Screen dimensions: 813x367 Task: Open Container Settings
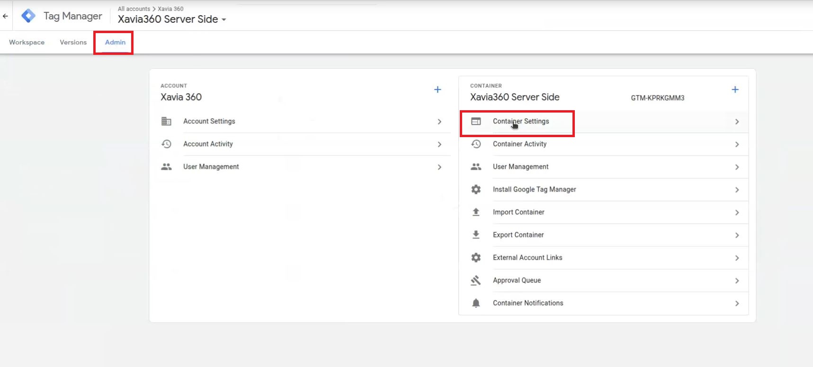521,121
